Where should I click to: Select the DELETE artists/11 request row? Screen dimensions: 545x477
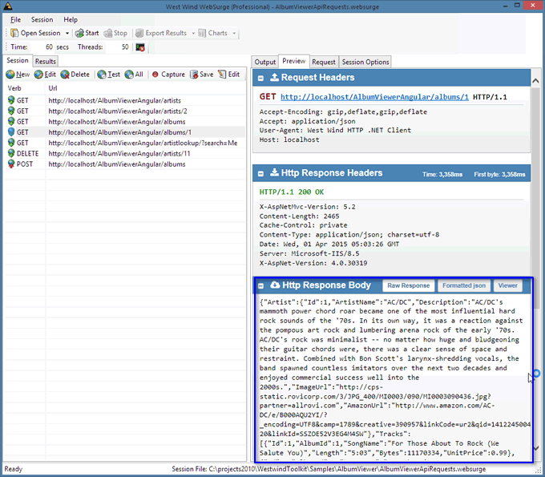click(x=125, y=154)
